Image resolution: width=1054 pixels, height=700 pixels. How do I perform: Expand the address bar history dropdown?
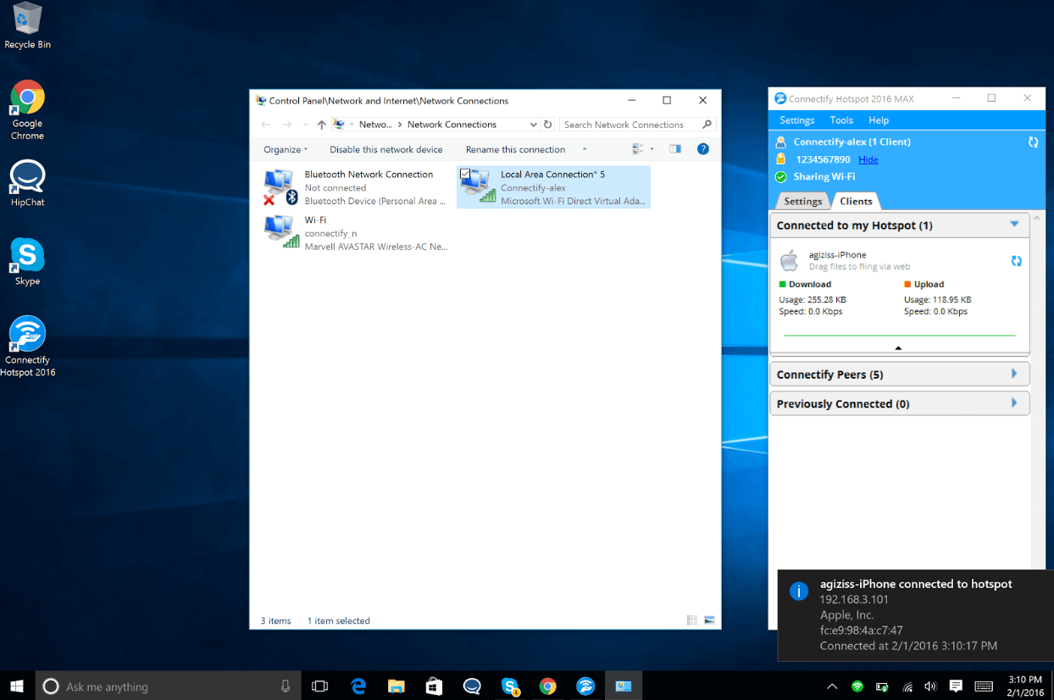click(x=533, y=125)
